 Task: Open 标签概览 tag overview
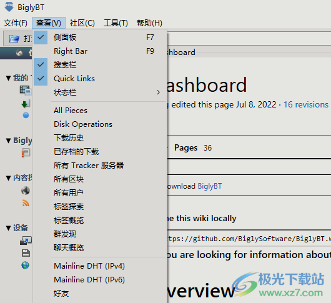click(x=99, y=221)
